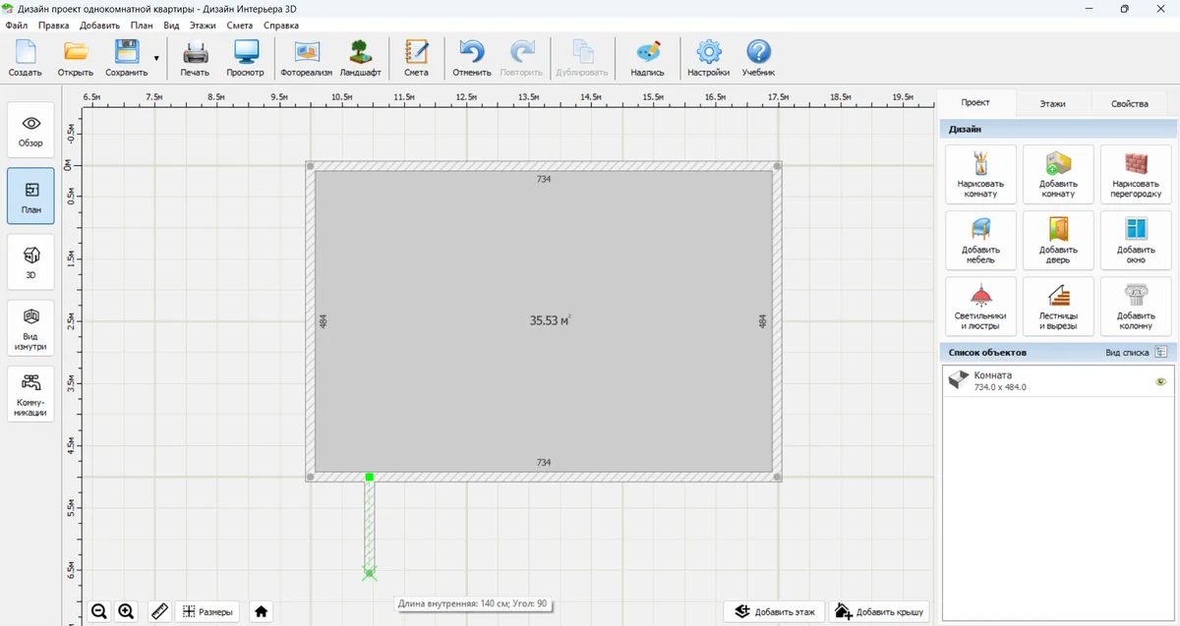The image size is (1180, 626).
Task: Open Просмотр monitor preview icon
Action: pos(245,58)
